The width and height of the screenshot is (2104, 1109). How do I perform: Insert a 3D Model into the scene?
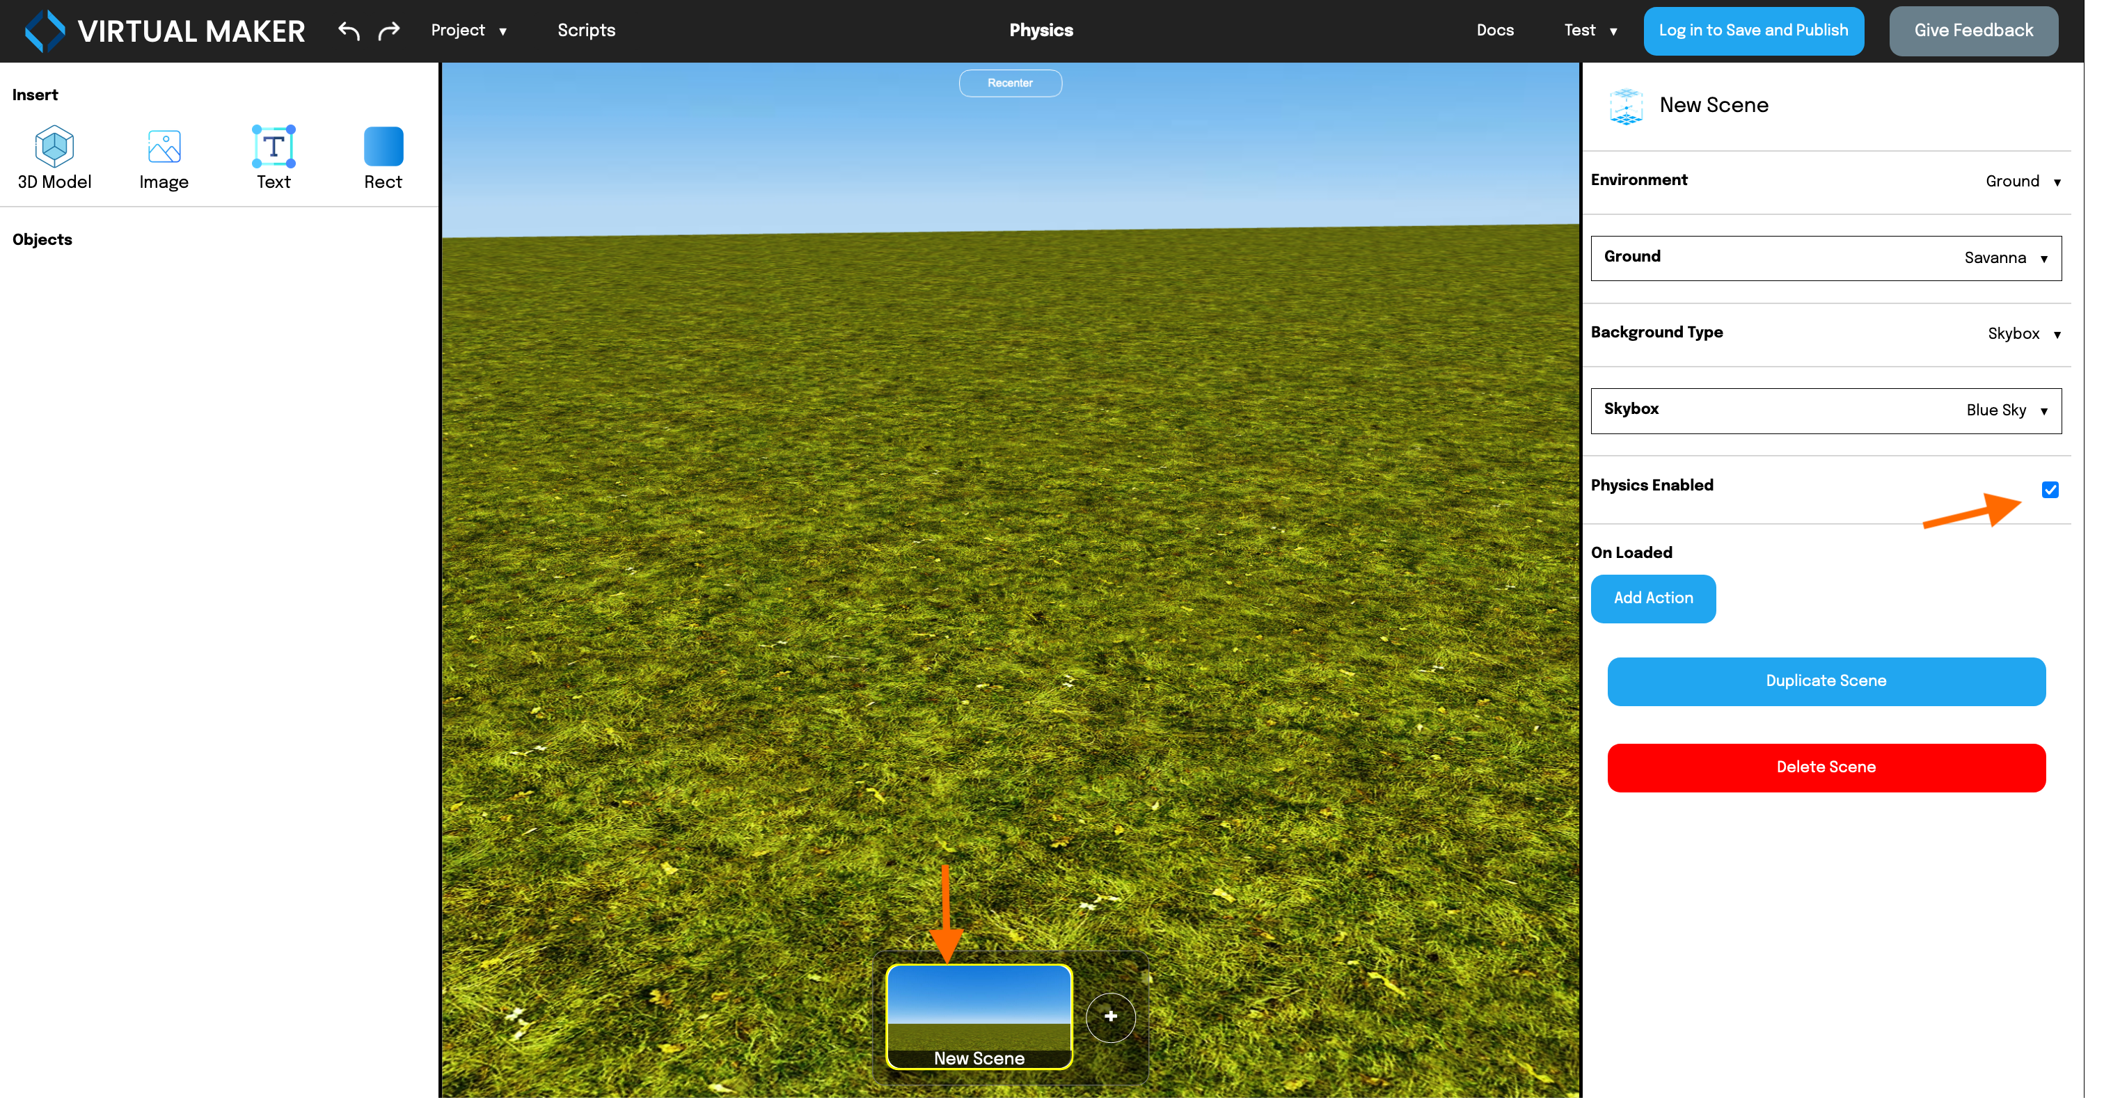(54, 157)
